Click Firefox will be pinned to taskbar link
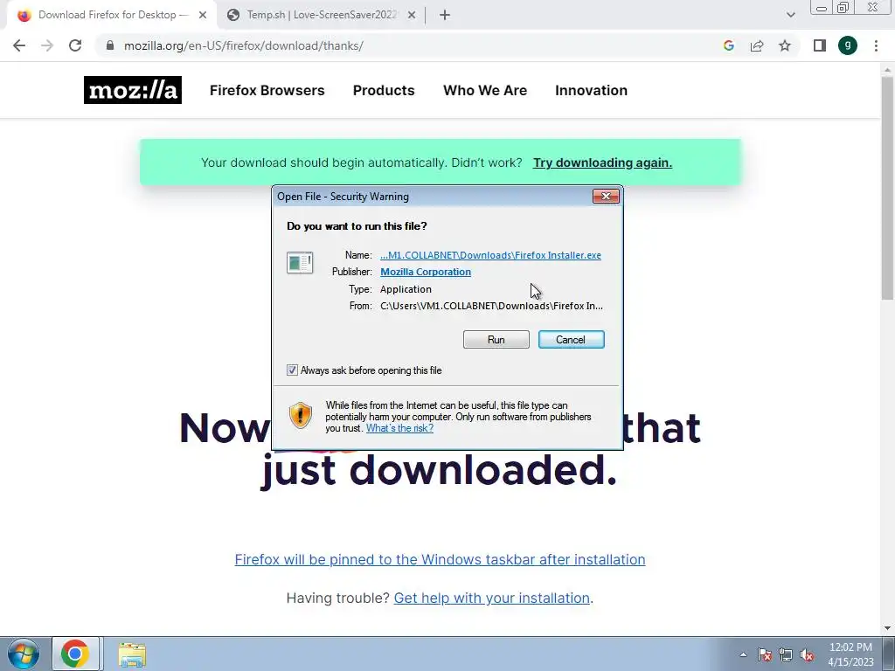The height and width of the screenshot is (671, 895). pyautogui.click(x=441, y=559)
